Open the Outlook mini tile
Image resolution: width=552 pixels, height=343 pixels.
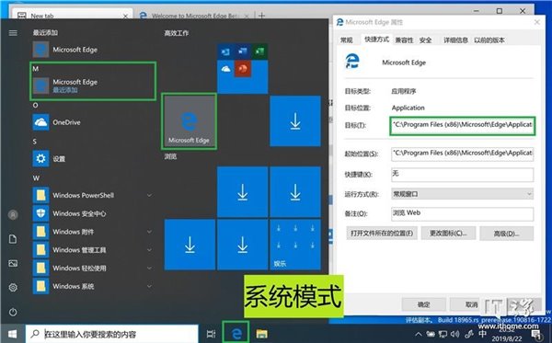[x=225, y=52]
